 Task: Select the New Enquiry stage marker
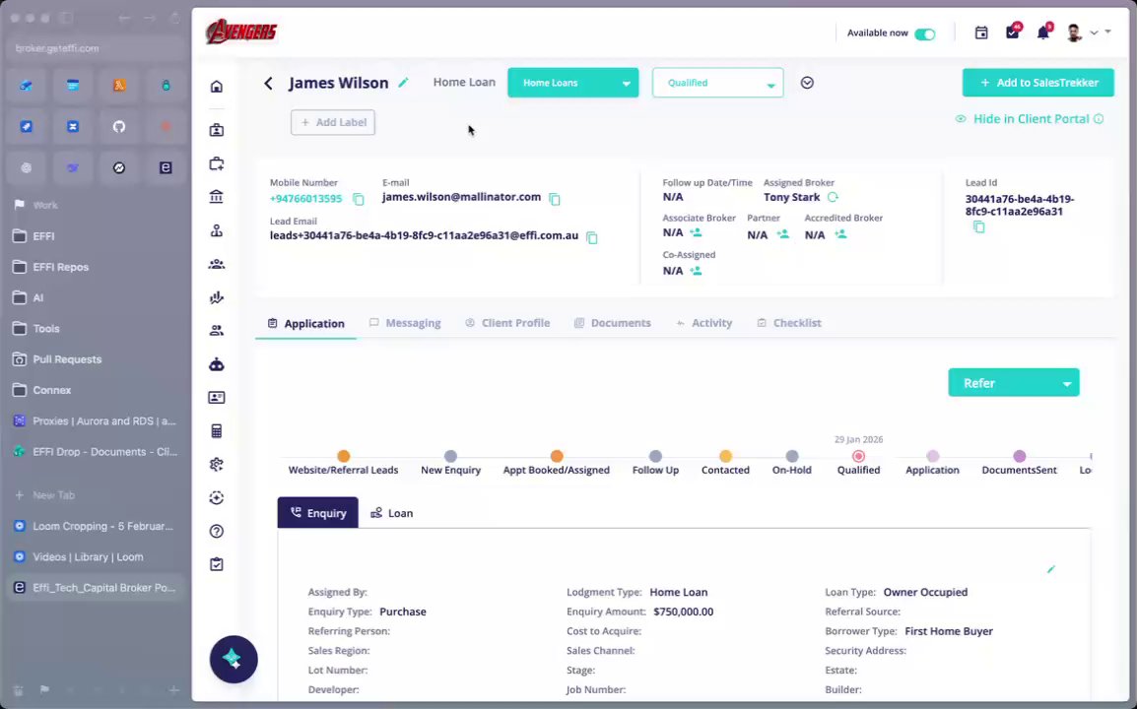(x=450, y=456)
